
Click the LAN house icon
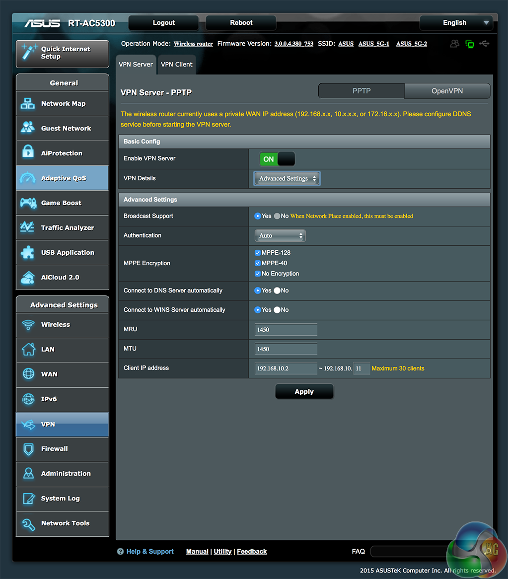pos(28,349)
